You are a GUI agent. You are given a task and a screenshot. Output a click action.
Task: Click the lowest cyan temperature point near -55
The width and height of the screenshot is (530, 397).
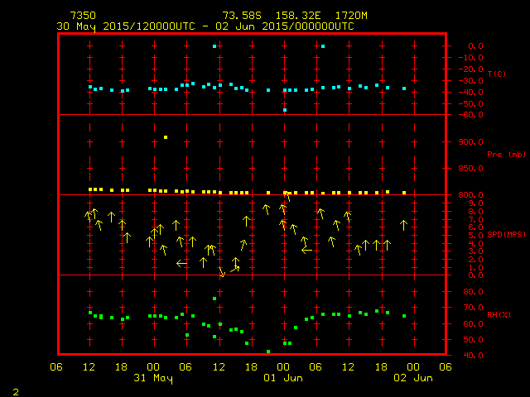pos(285,110)
